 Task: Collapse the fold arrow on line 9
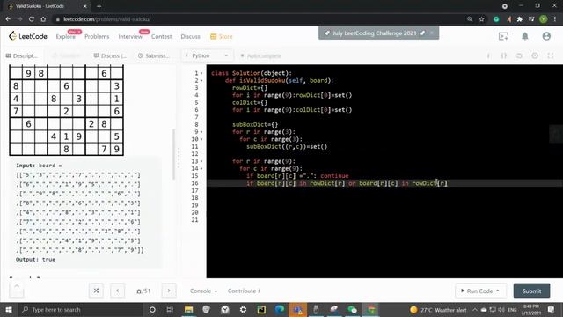pos(201,132)
